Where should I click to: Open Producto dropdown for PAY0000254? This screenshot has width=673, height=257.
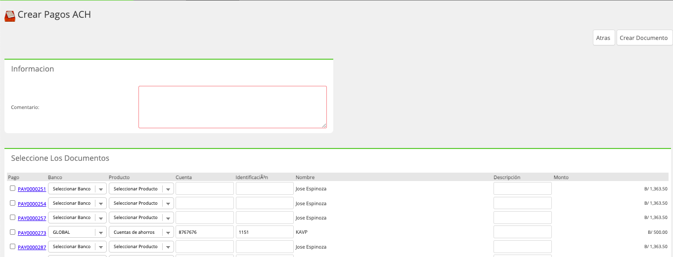click(141, 203)
